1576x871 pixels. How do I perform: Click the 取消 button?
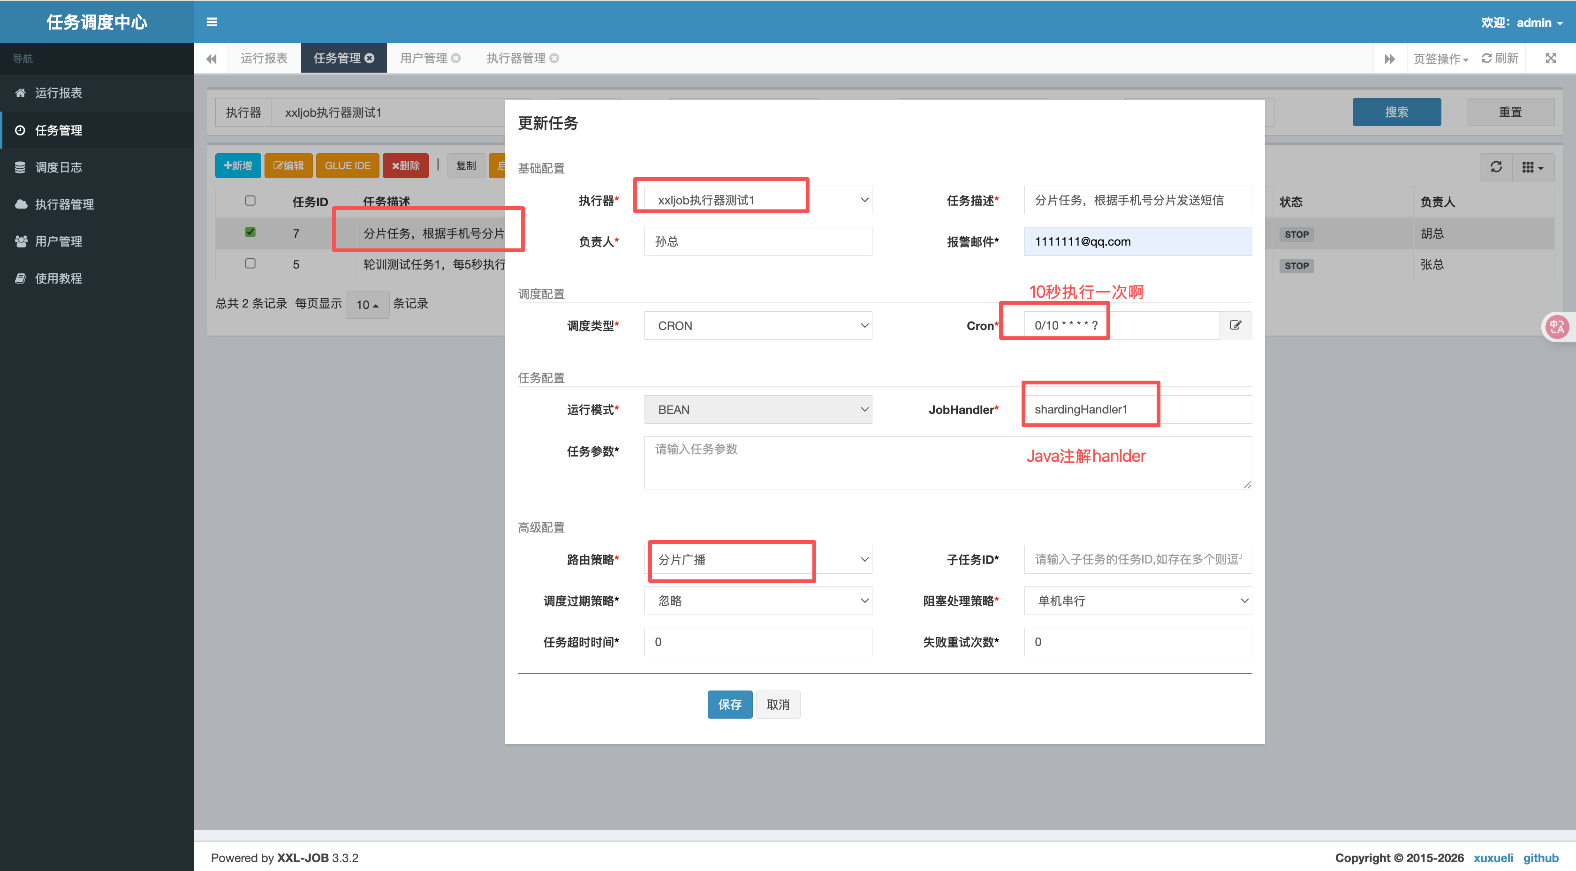click(778, 705)
